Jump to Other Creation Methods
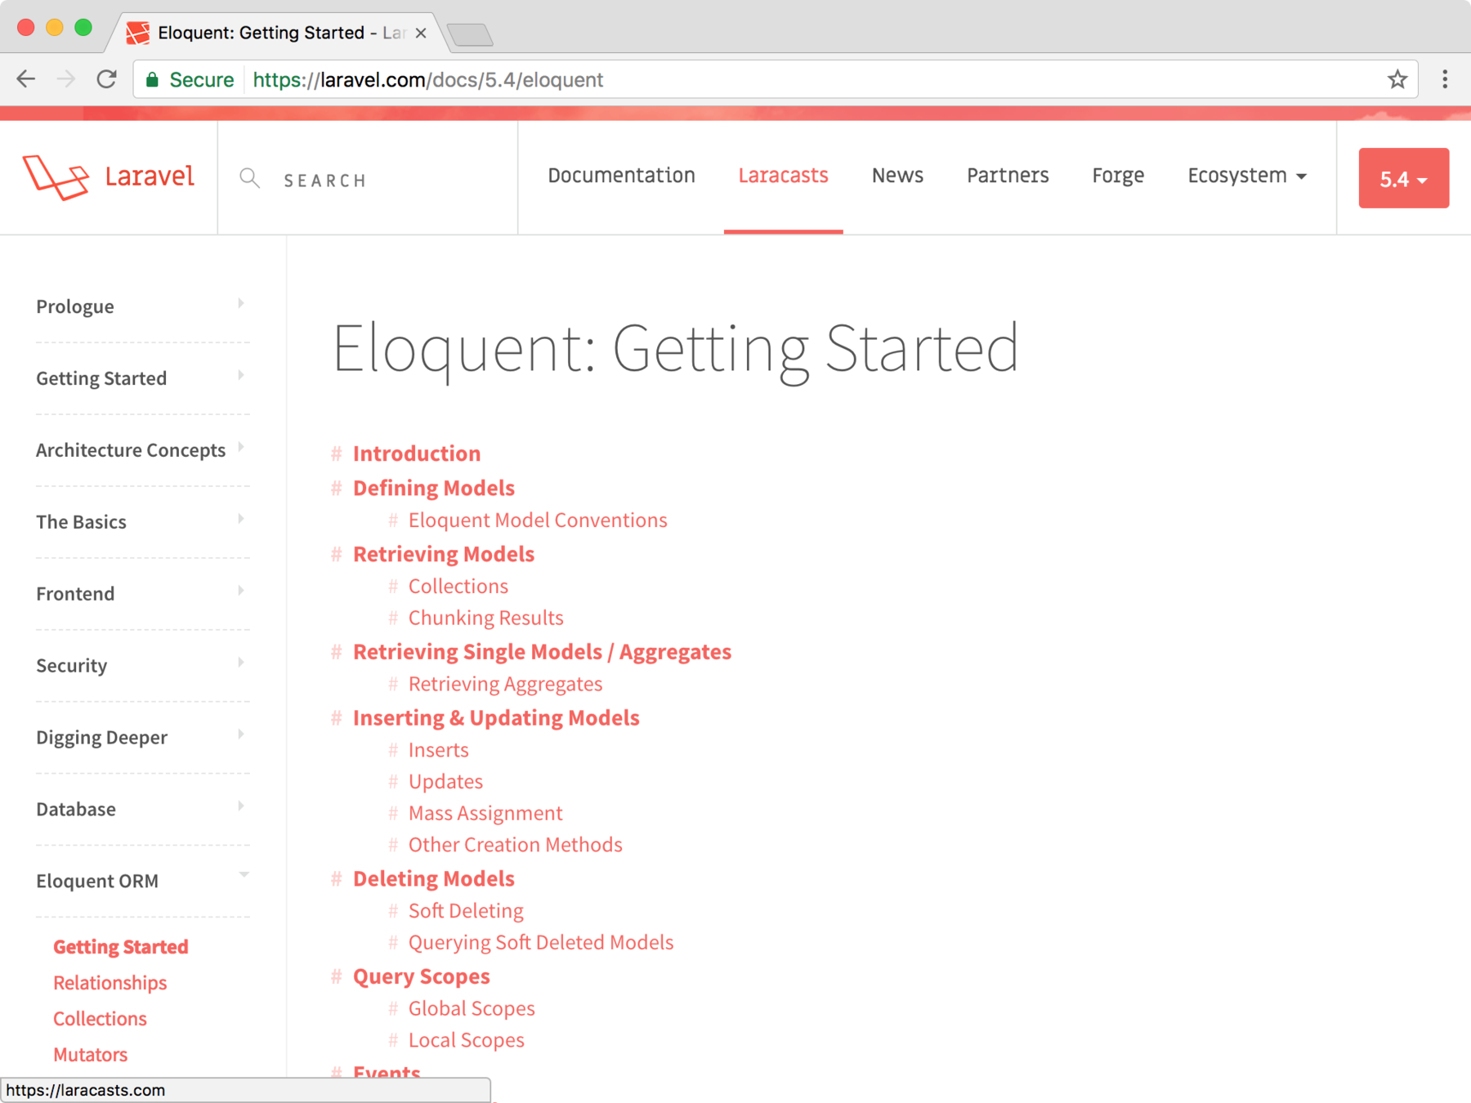This screenshot has height=1103, width=1471. (x=516, y=845)
